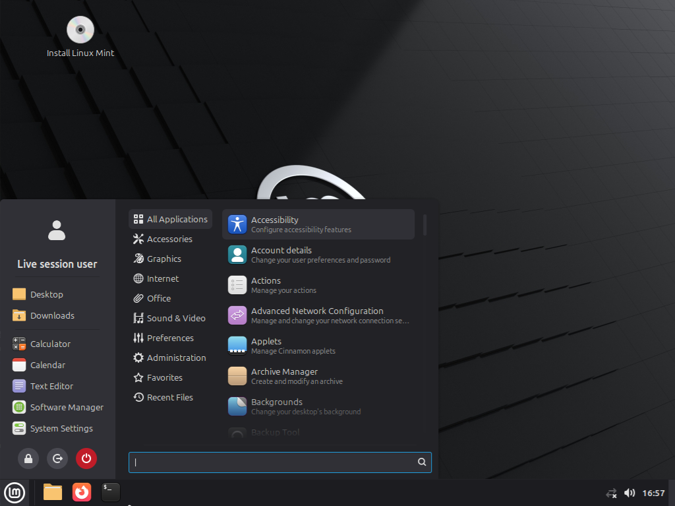Select the Accessories category

click(169, 239)
